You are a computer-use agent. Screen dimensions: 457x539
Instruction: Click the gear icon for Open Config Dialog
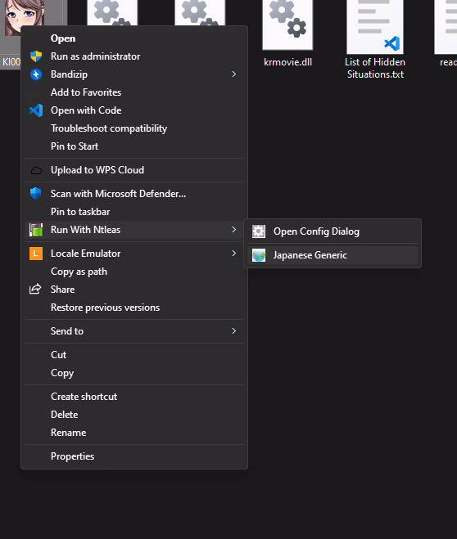tap(259, 231)
